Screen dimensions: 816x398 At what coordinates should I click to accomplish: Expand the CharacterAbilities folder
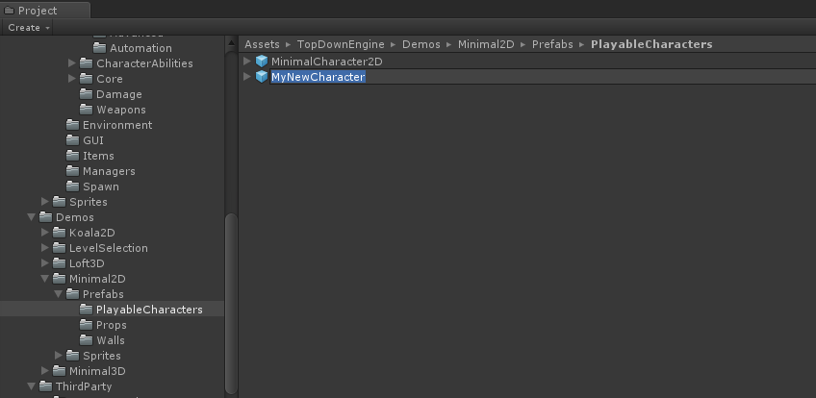72,63
